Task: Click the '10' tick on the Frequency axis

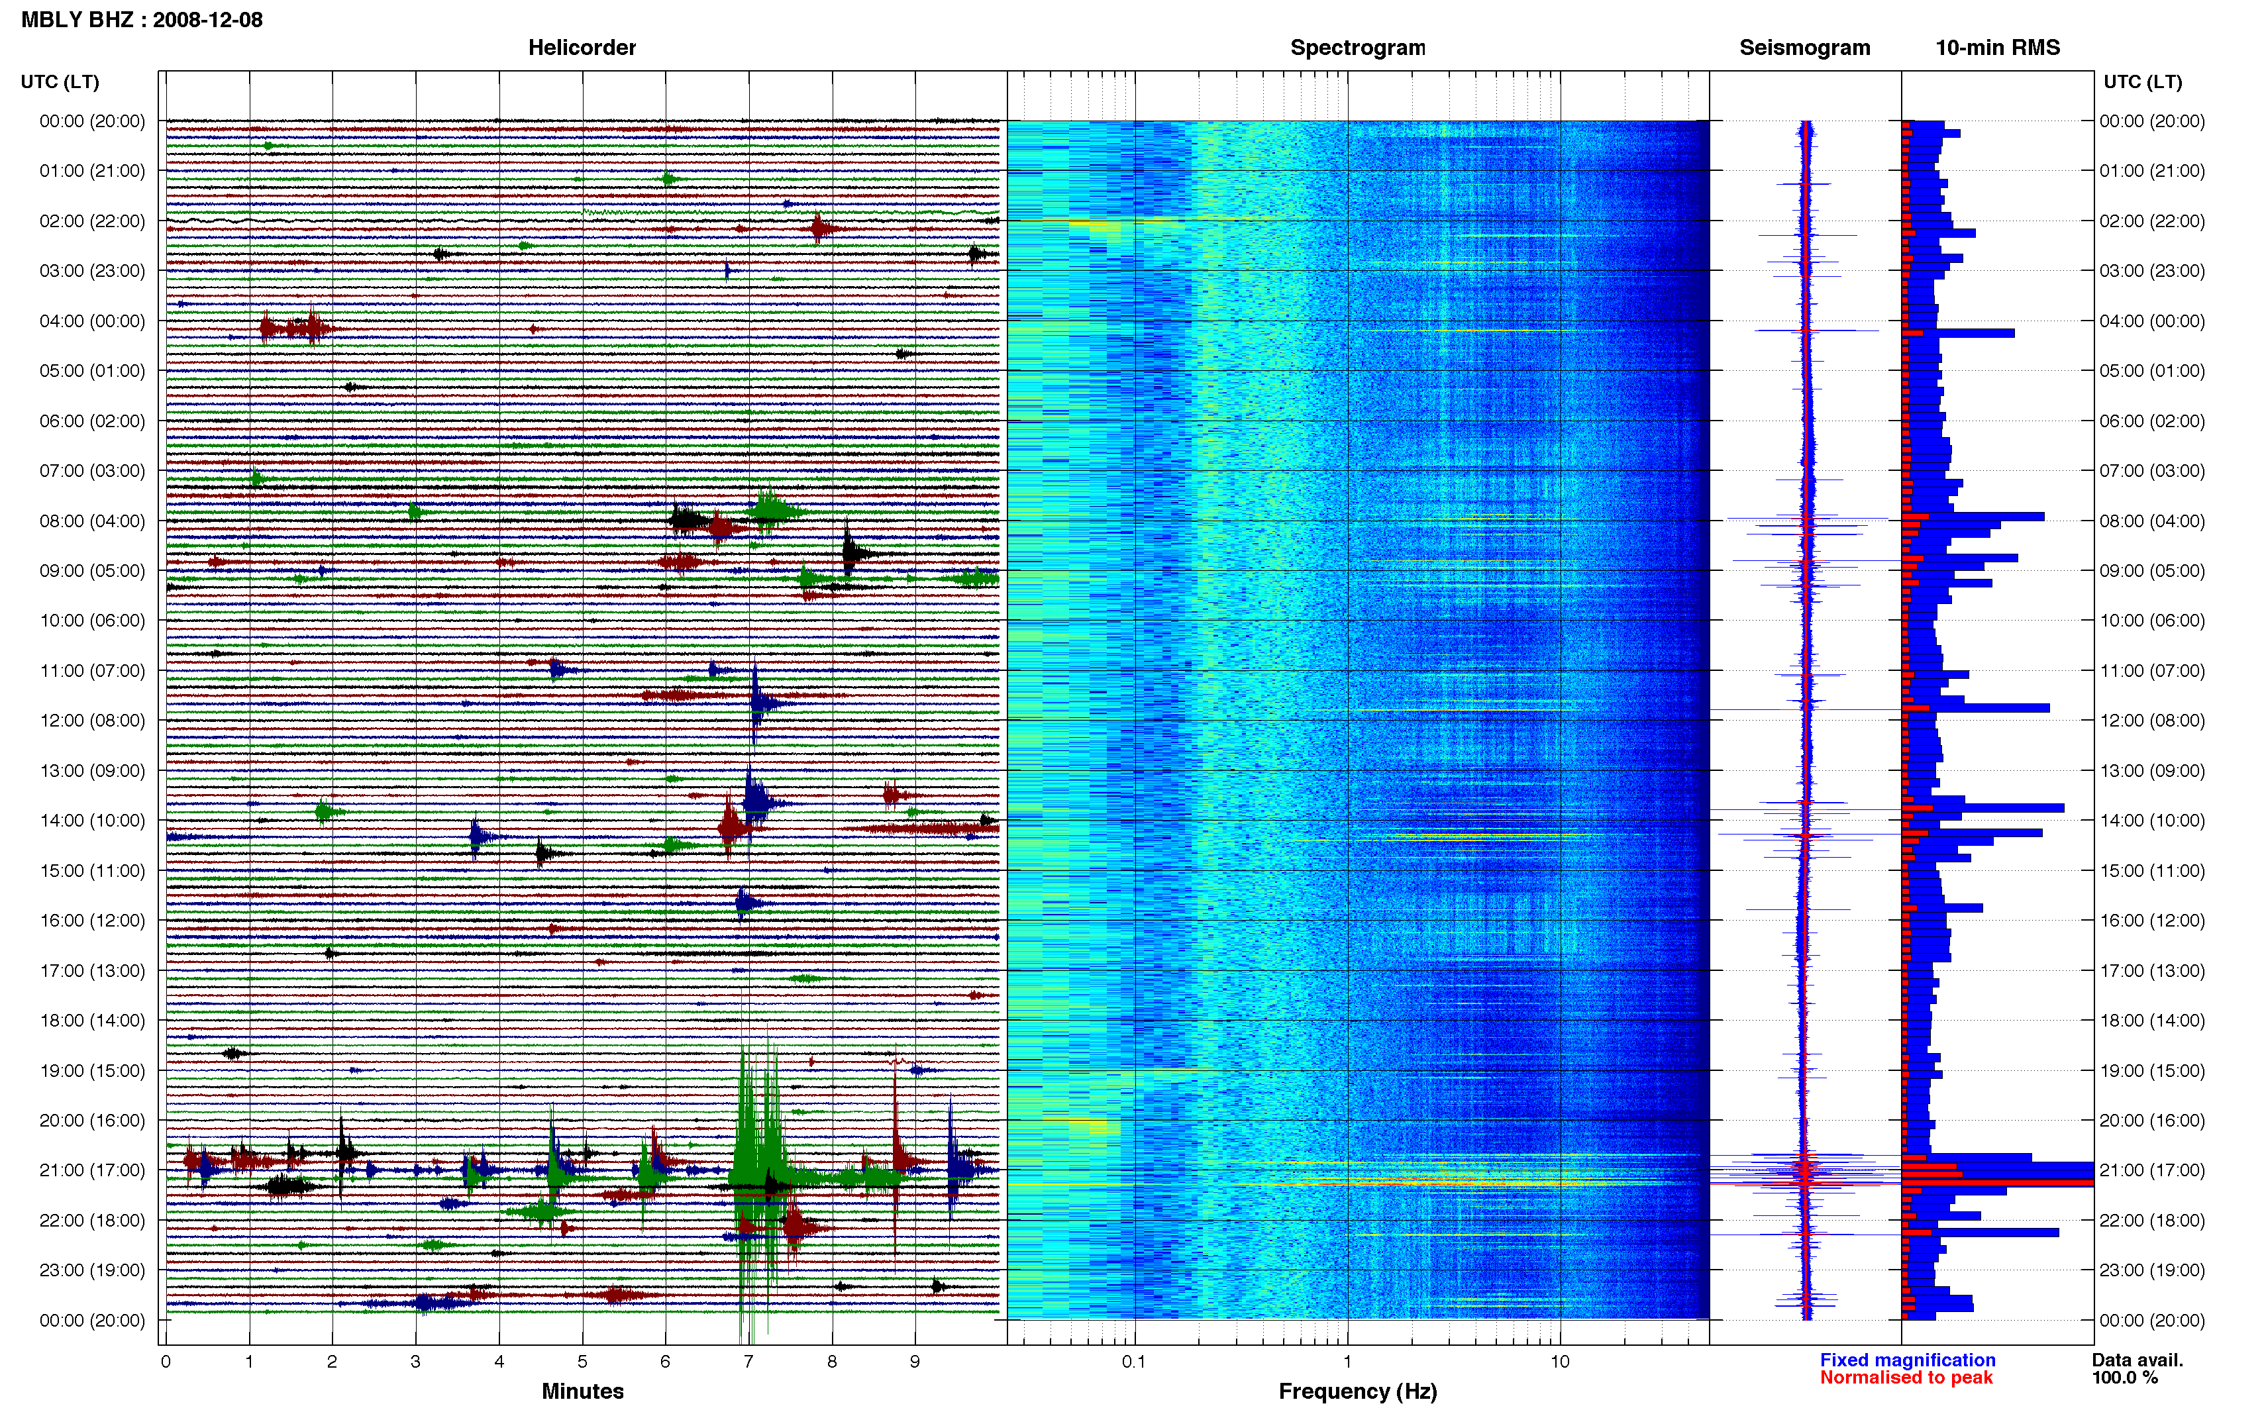Action: (x=1559, y=1362)
